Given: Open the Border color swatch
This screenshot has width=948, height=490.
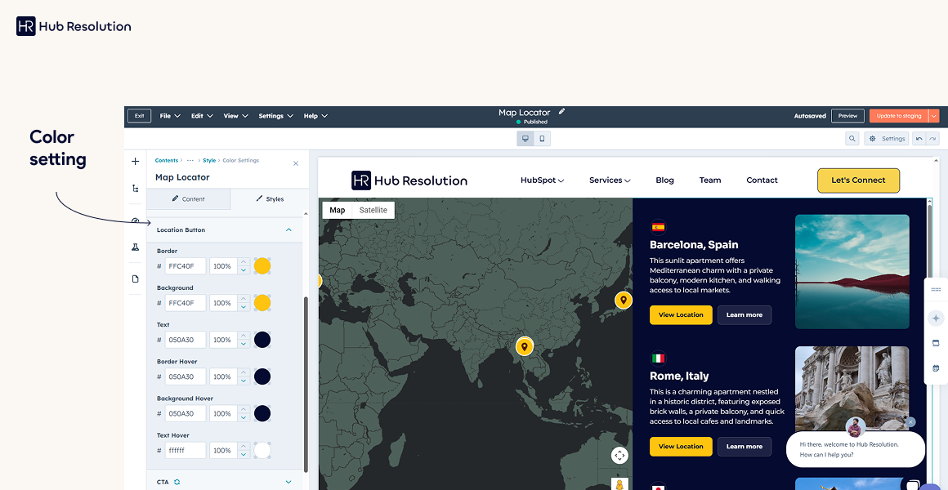Looking at the screenshot, I should (x=262, y=266).
